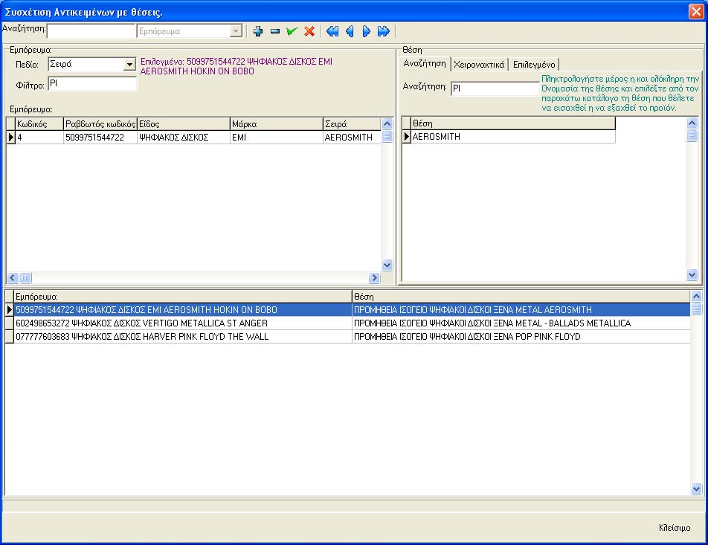
Task: Click the row indicator of code 4 row
Action: pos(11,138)
